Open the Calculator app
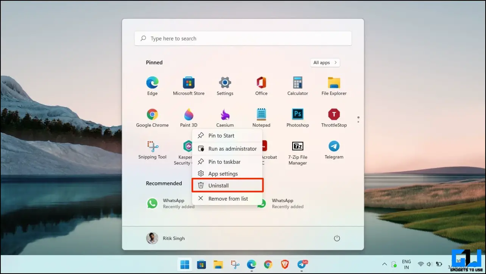Screen dimensions: 486x274 pos(298,86)
